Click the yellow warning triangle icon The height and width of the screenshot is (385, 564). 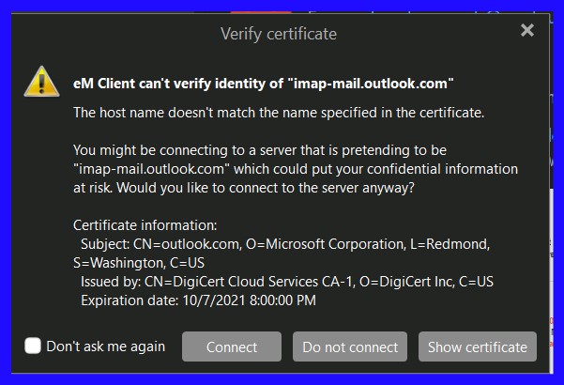click(x=41, y=82)
